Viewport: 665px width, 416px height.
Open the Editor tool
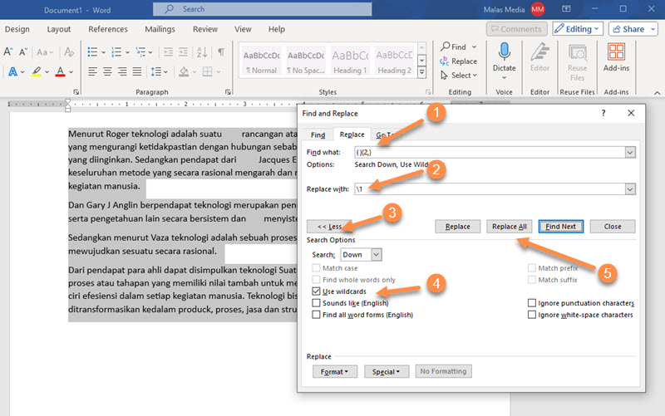539,57
